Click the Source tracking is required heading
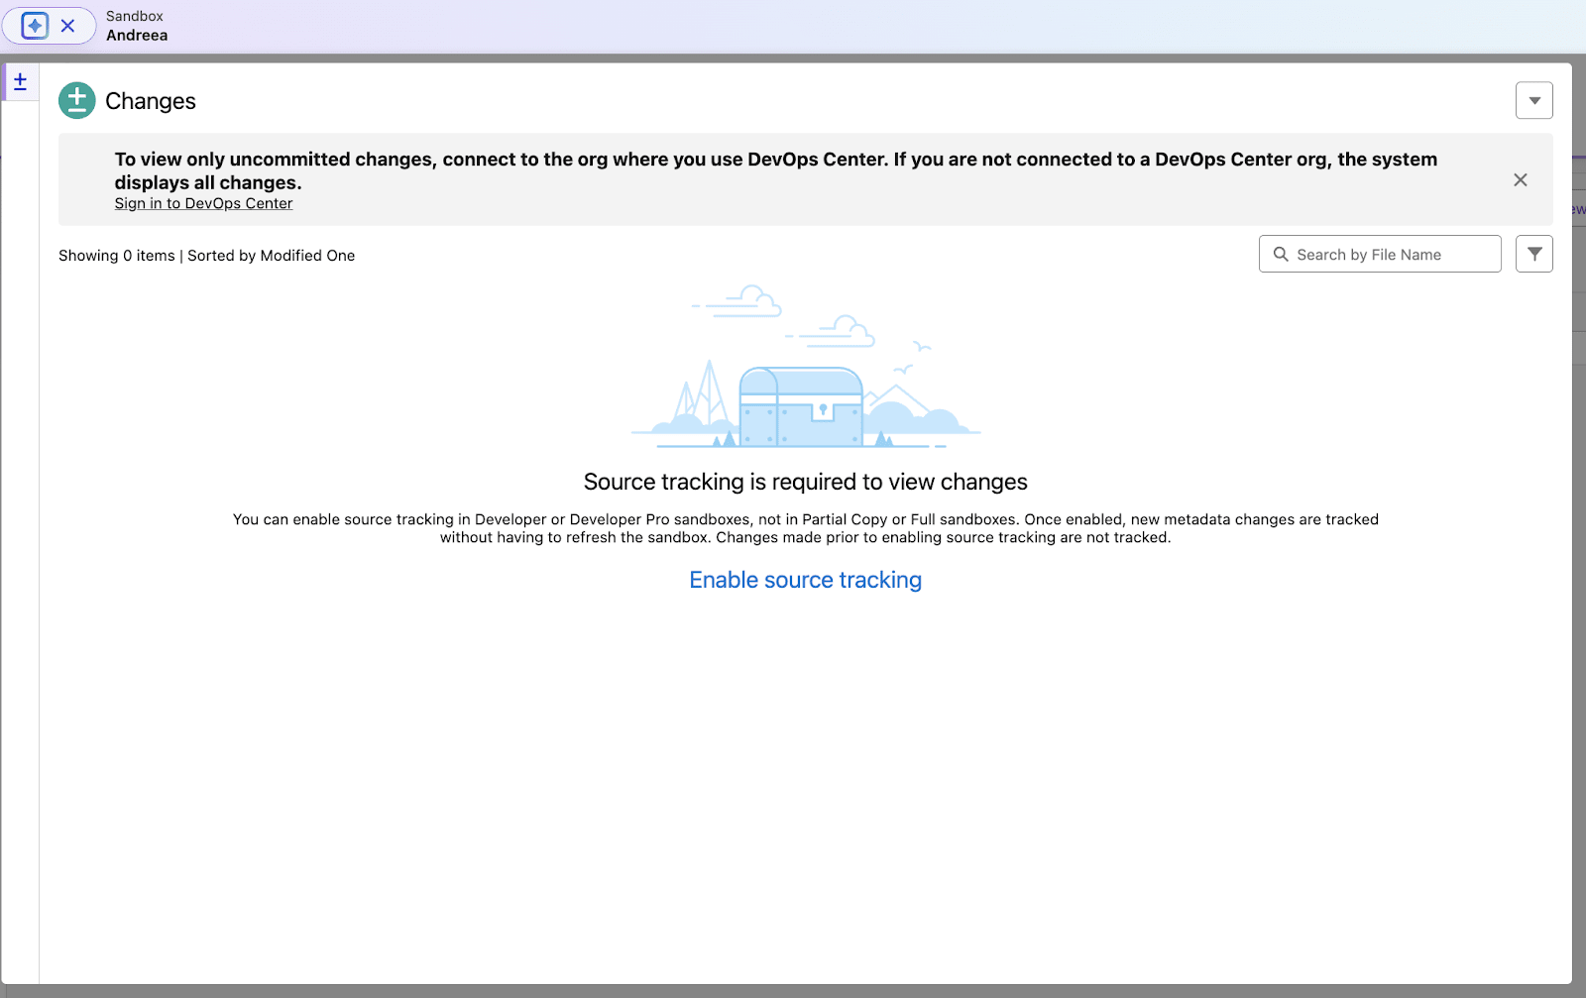This screenshot has width=1586, height=998. 805,482
